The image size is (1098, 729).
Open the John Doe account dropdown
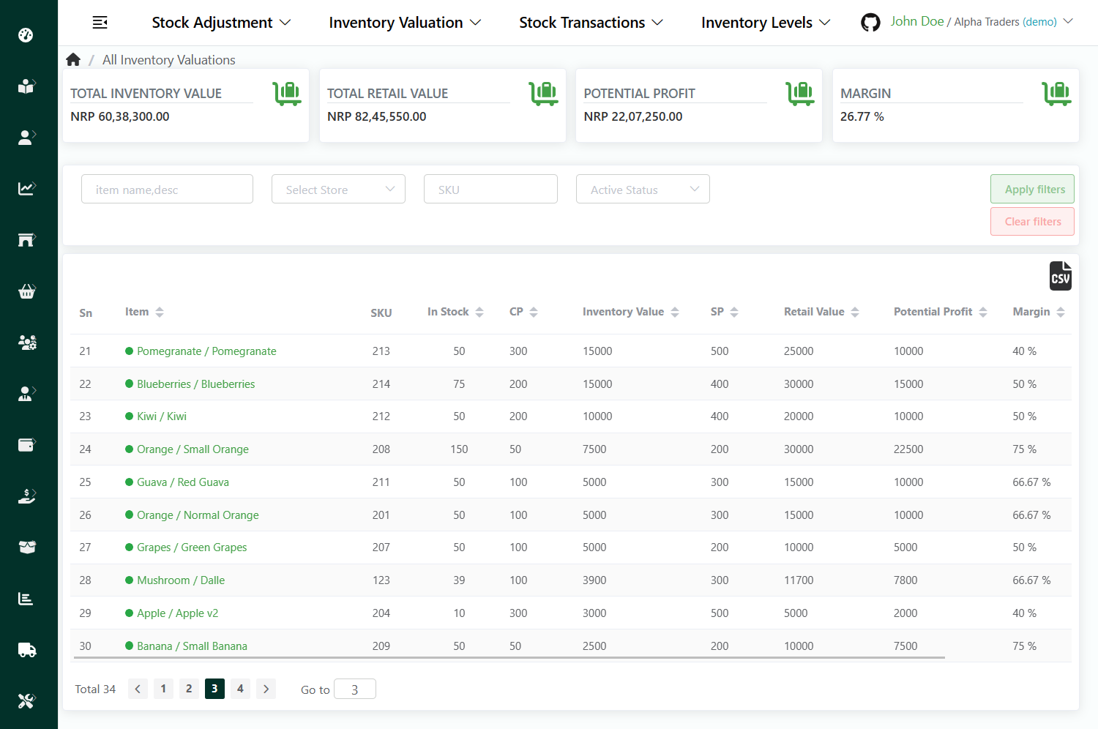point(982,22)
